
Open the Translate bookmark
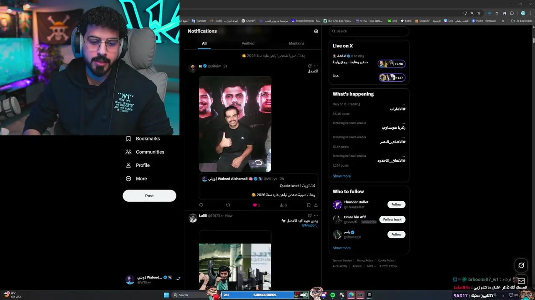(199, 20)
